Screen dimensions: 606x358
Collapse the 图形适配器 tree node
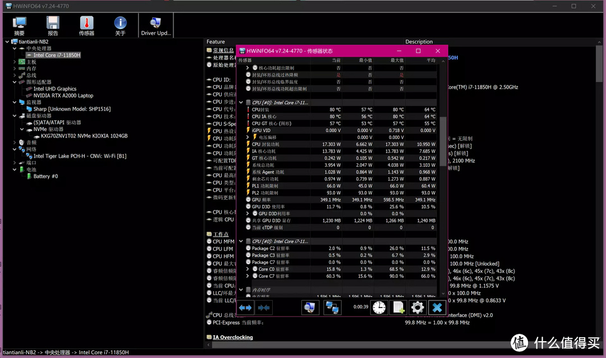14,82
